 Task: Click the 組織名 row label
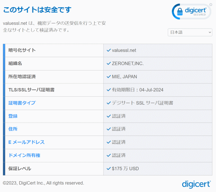(15, 63)
